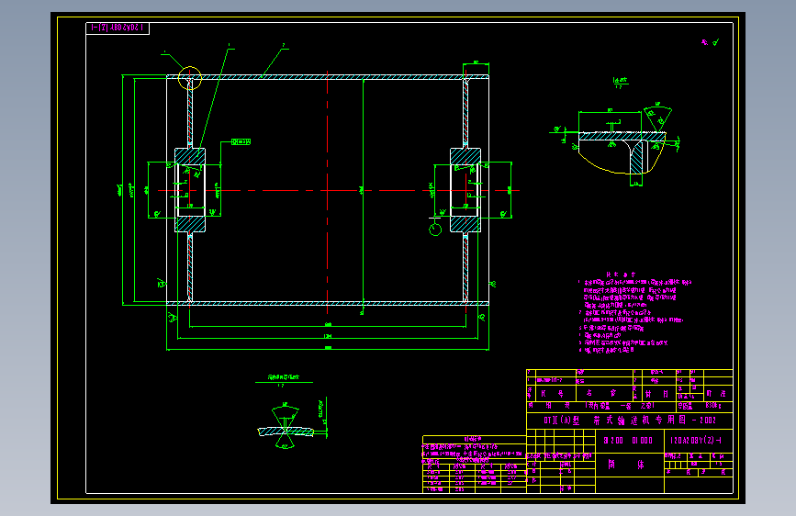Select drawing number "120A208Y(2)-1" in title block
This screenshot has height=516, width=796.
[x=696, y=441]
